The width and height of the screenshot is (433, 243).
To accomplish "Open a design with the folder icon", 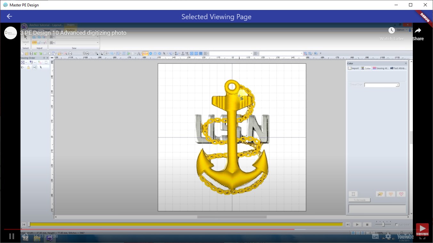I will (27, 53).
